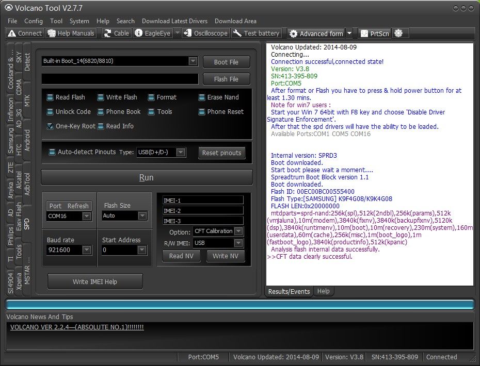Screen dimensions: 480x366
Task: Select the SPD side tab
Action: pyautogui.click(x=27, y=224)
